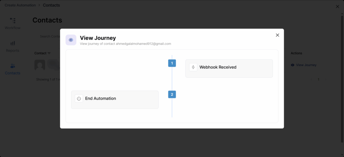Click timeline step marker 1
The width and height of the screenshot is (344, 157).
click(172, 63)
